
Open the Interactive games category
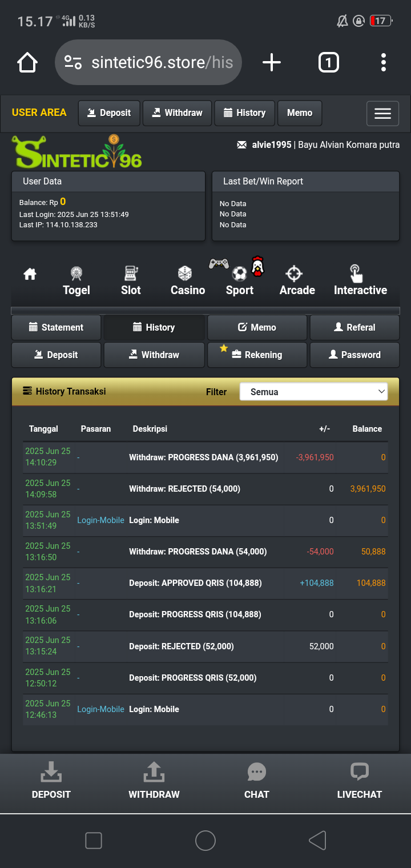(360, 281)
